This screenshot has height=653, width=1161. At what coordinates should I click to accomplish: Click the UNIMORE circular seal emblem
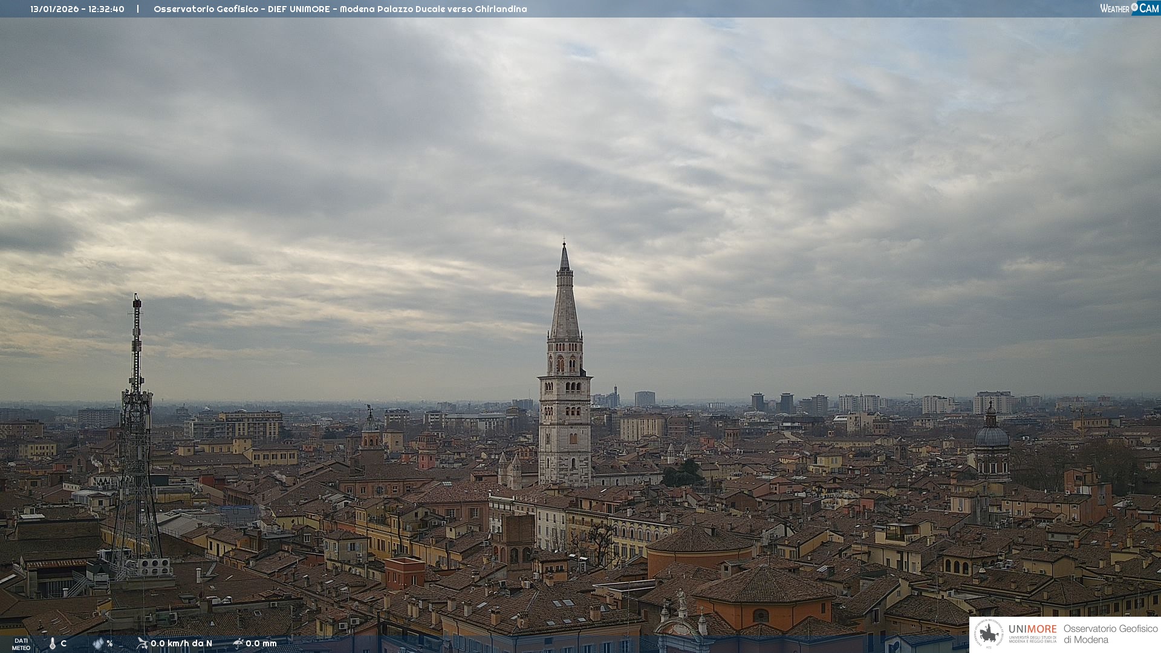coord(988,634)
